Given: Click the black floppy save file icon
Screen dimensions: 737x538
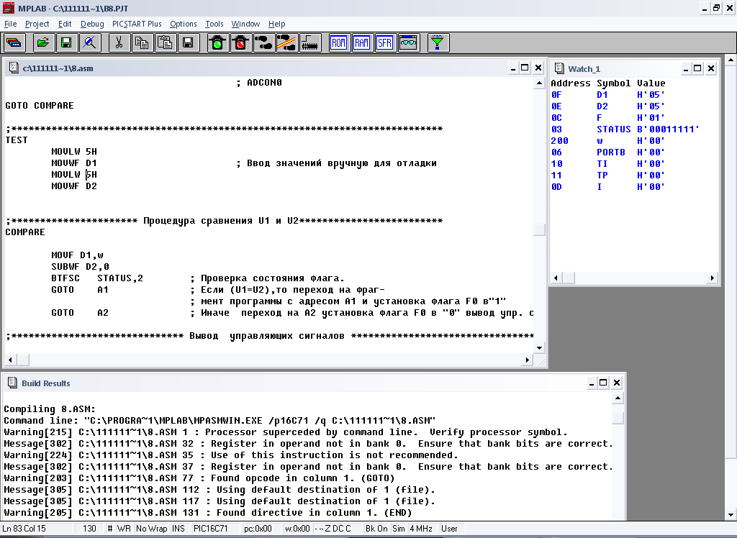Looking at the screenshot, I should tap(188, 42).
